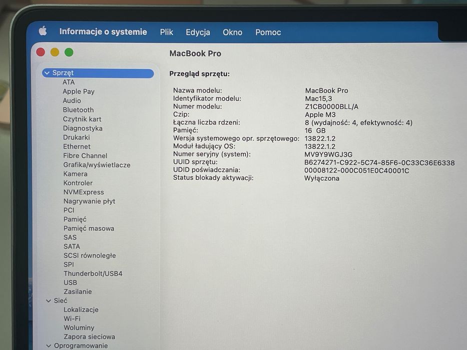Image resolution: width=467 pixels, height=350 pixels.
Task: Click activation lock status Wyłączona
Action: point(322,178)
